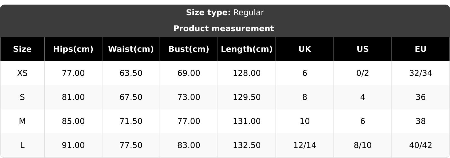Click the 83.00 bust value for L
This screenshot has height=158, width=450.
click(189, 145)
